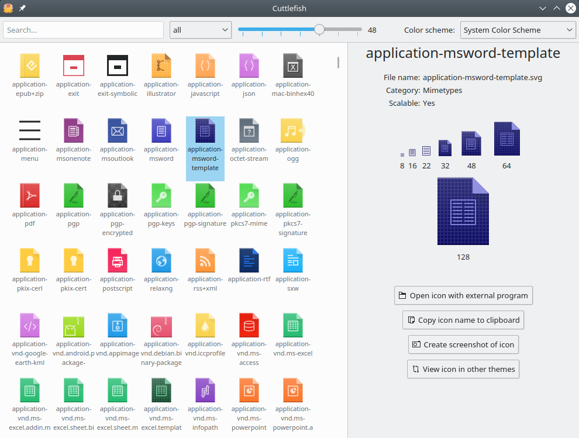
Task: Click View icon in other themes
Action: [x=463, y=369]
